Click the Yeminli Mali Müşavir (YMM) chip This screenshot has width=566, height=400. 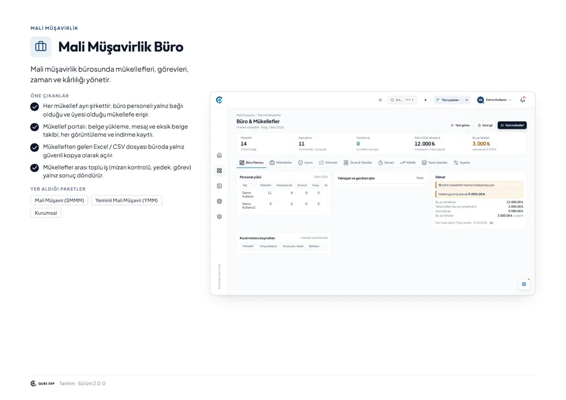[x=127, y=200]
